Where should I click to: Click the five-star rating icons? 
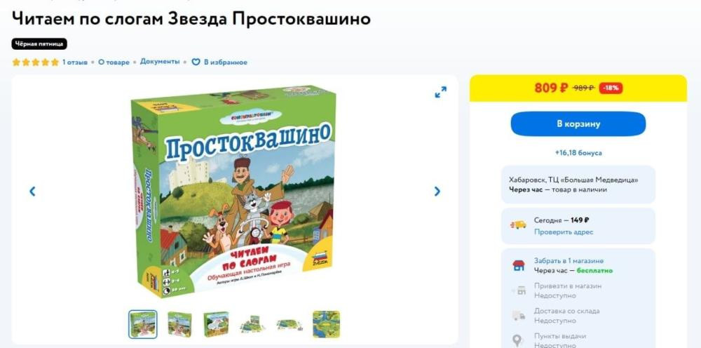[x=36, y=62]
